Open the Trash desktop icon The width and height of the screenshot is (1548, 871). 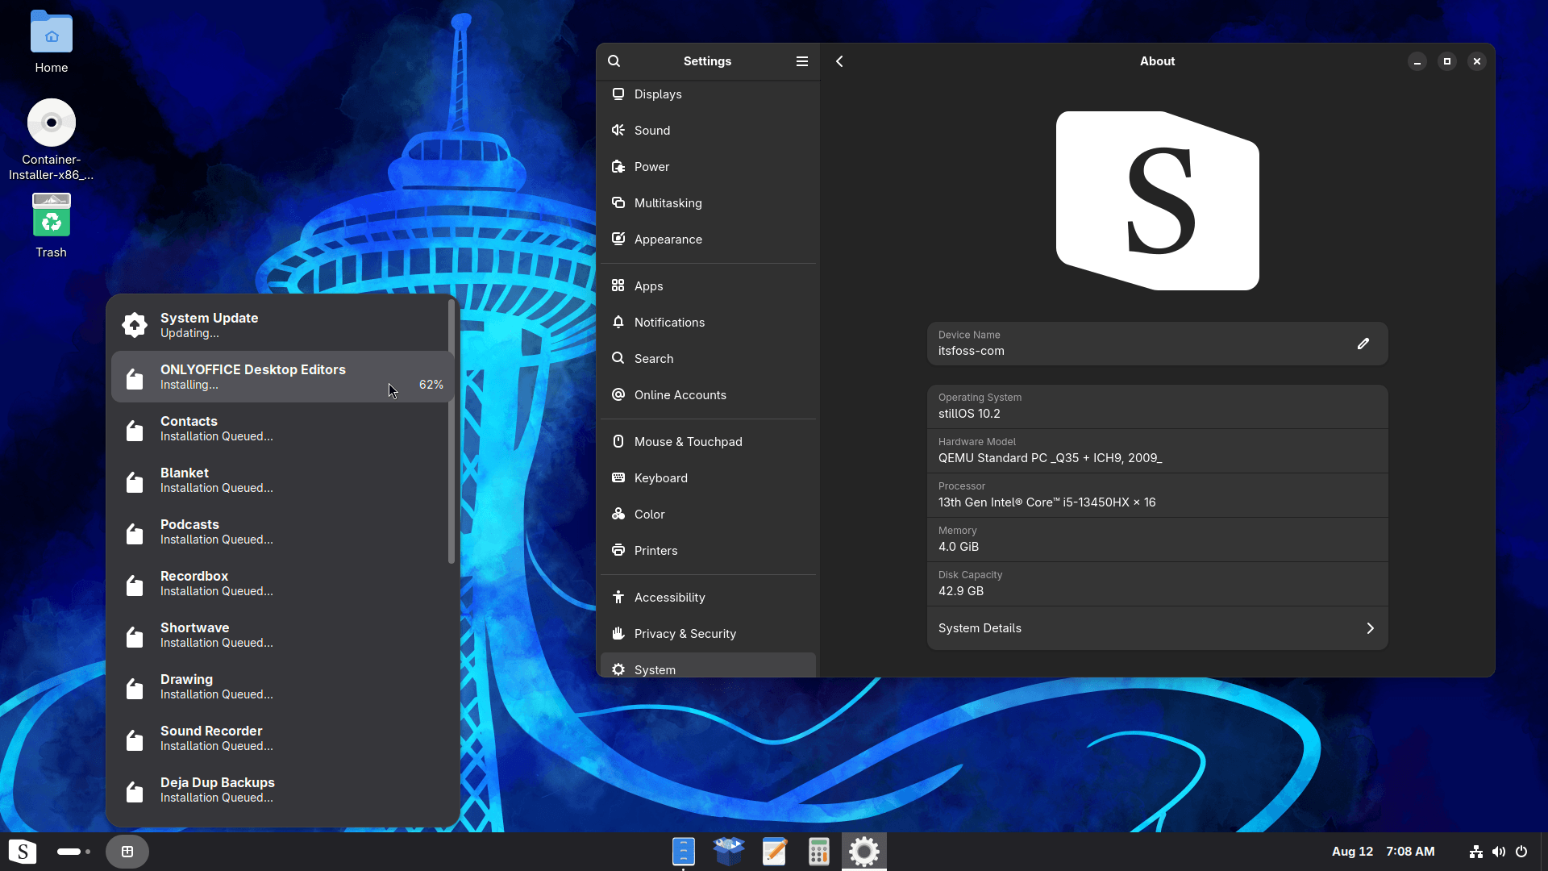click(x=52, y=226)
